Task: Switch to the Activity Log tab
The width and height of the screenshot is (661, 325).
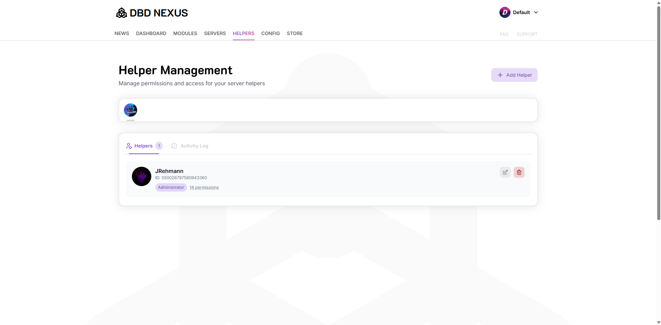Action: click(x=194, y=146)
